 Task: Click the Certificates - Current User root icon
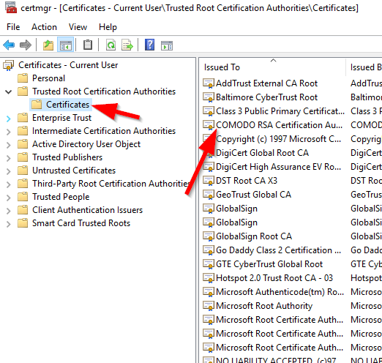coord(9,65)
